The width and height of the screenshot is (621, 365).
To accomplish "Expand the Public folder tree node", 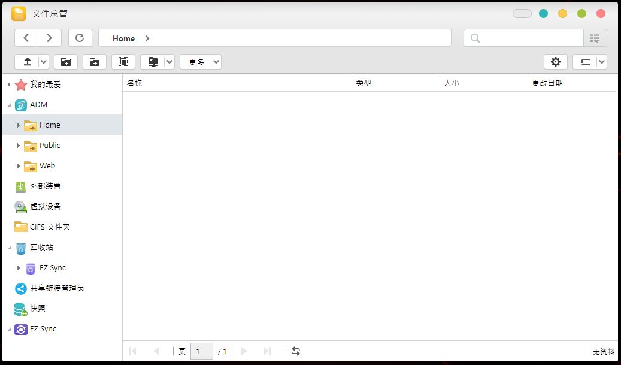I will click(x=18, y=146).
